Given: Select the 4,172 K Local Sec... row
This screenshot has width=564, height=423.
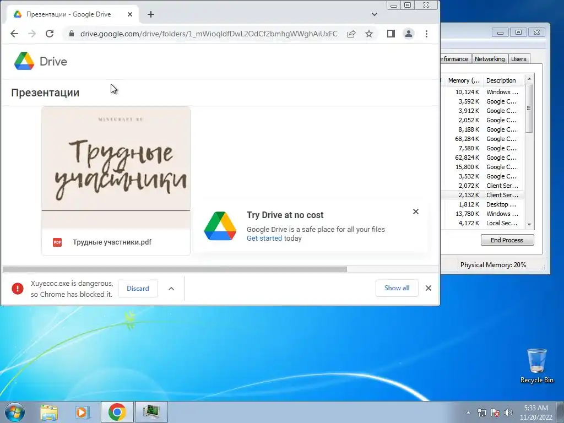Looking at the screenshot, I should [482, 223].
